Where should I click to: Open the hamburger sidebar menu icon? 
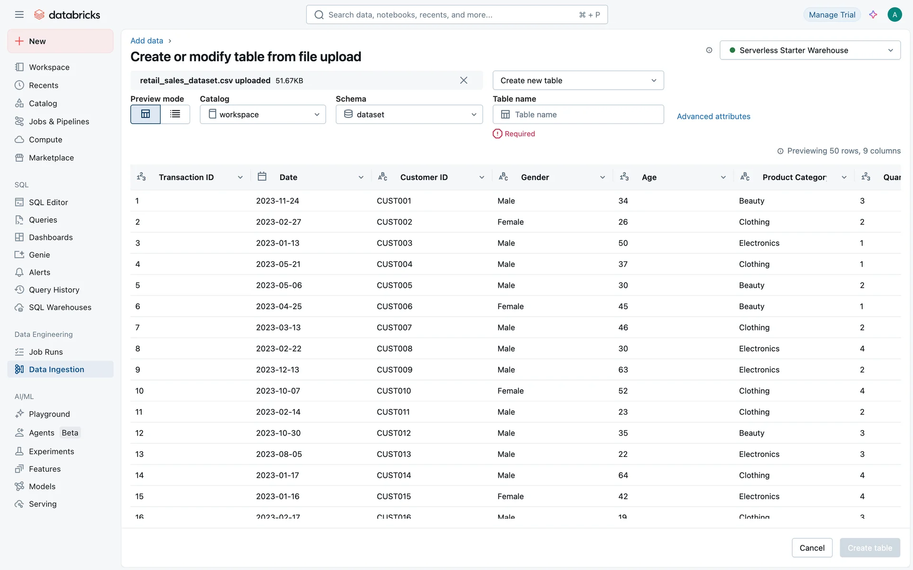point(19,15)
